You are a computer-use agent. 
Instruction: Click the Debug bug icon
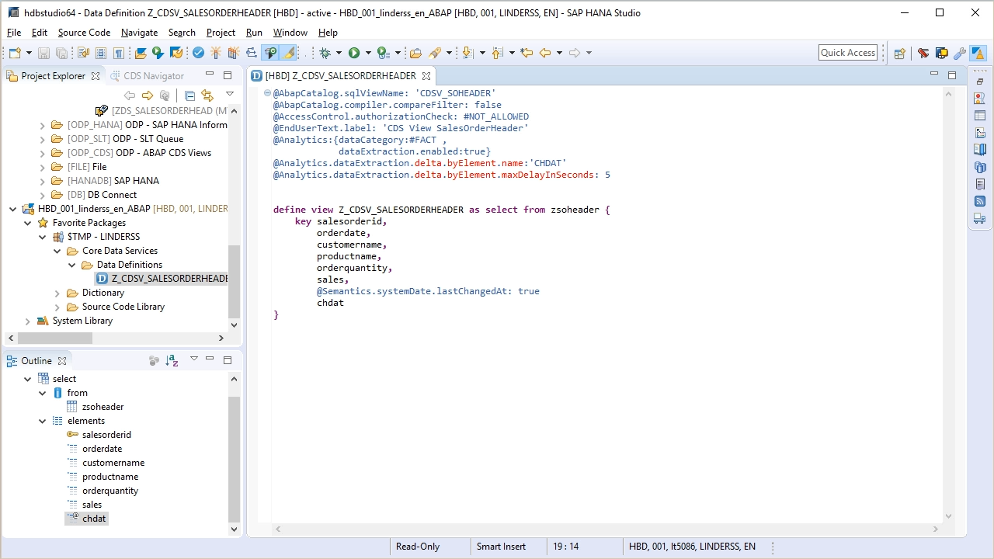point(325,53)
